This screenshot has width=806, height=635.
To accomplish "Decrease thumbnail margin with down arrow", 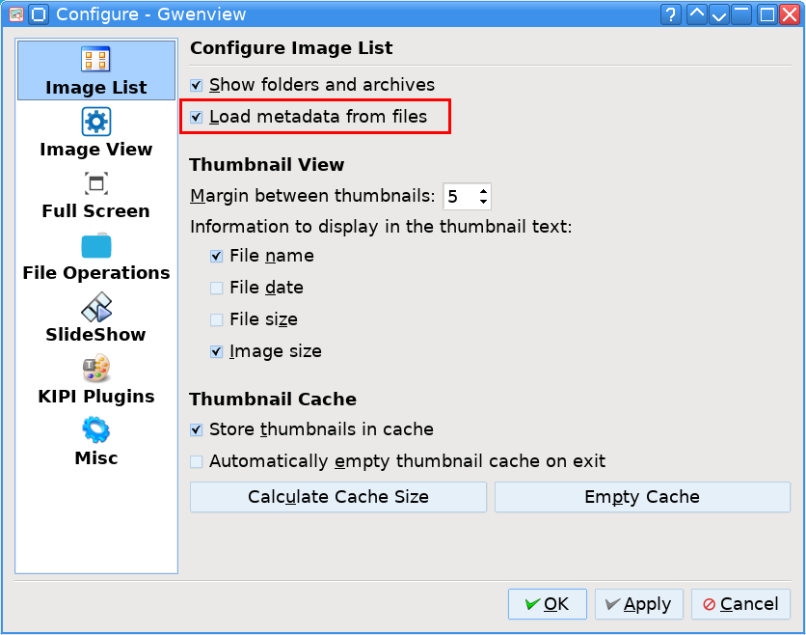I will pyautogui.click(x=483, y=203).
